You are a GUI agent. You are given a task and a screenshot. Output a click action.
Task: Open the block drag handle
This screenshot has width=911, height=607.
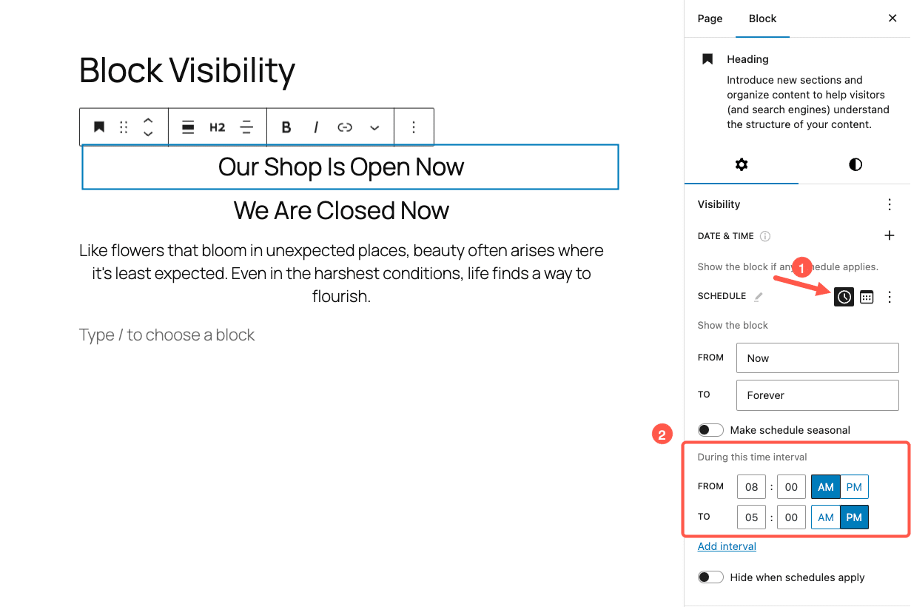(123, 127)
